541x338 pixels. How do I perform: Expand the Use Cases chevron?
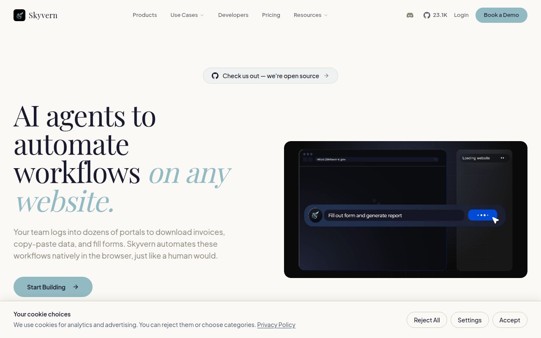pyautogui.click(x=202, y=15)
